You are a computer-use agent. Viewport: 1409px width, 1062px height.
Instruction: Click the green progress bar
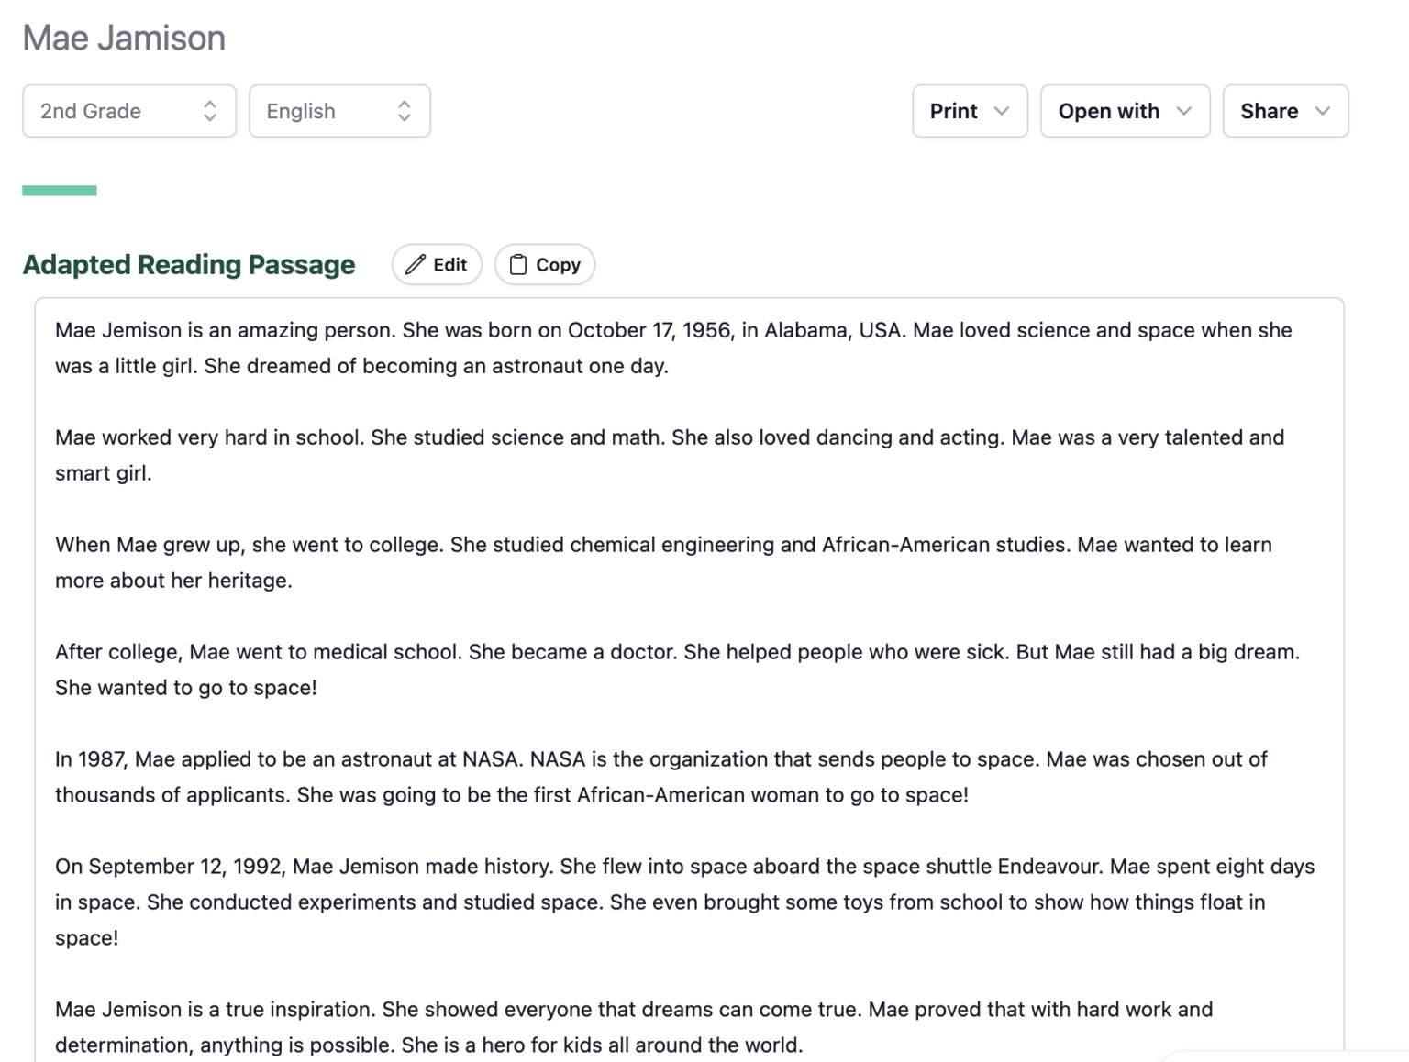click(x=60, y=191)
